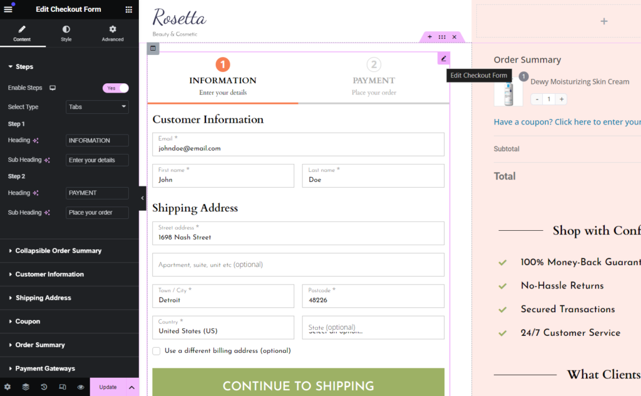
Task: Click the Edit Checkout Form pencil icon
Action: tap(443, 58)
